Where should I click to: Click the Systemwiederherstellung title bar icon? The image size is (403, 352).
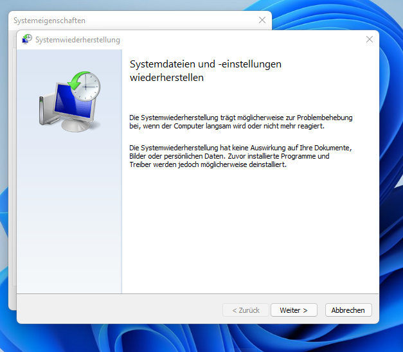click(x=27, y=39)
